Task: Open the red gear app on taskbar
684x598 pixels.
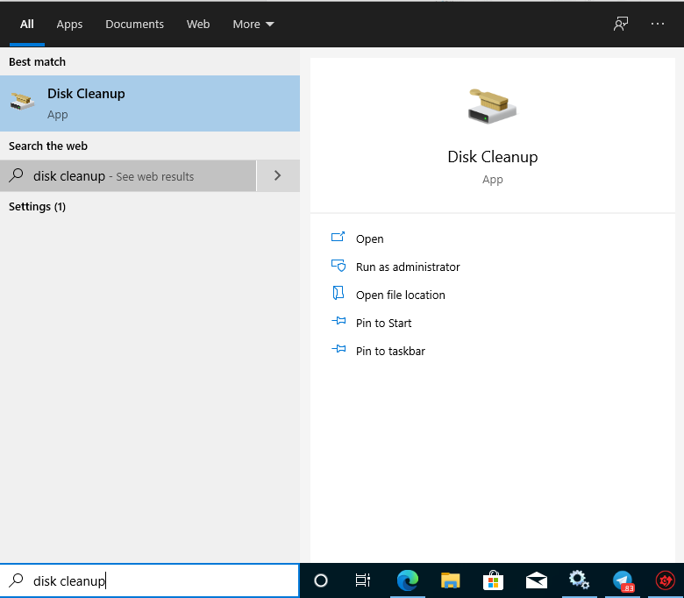Action: pyautogui.click(x=665, y=581)
